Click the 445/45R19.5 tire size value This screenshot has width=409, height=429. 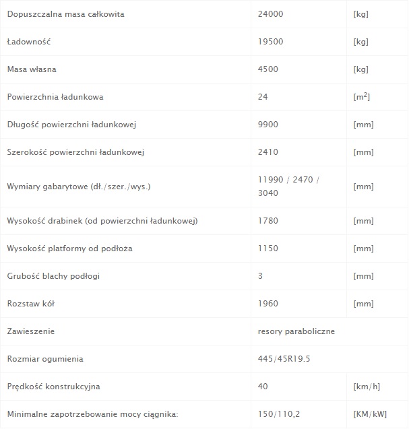pyautogui.click(x=284, y=359)
